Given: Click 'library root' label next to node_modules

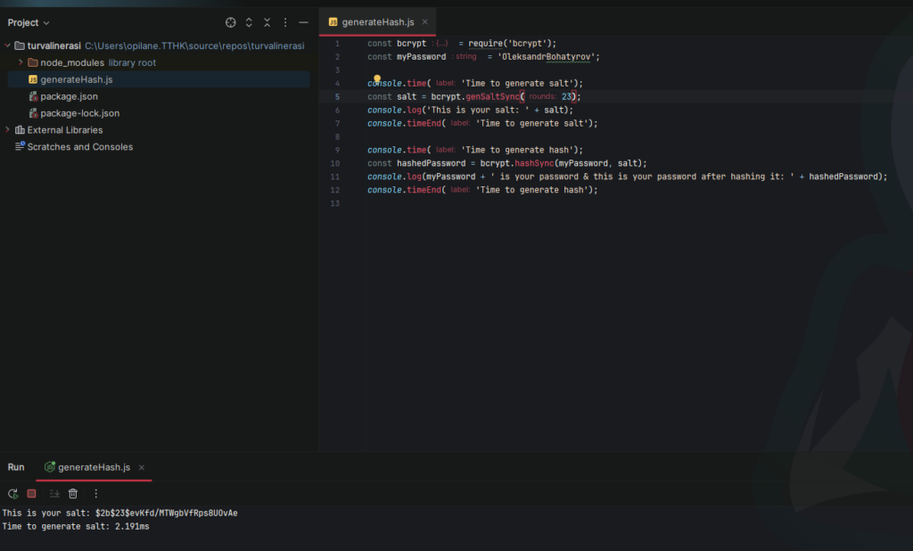Looking at the screenshot, I should [132, 62].
